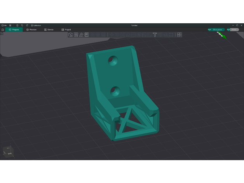The width and height of the screenshot is (244, 183).
Task: Select the Text shape tool
Action: [x=155, y=35]
